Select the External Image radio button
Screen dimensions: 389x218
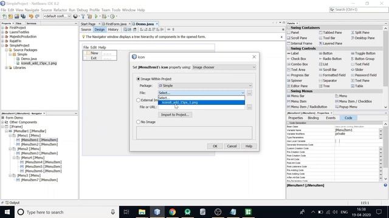138,100
